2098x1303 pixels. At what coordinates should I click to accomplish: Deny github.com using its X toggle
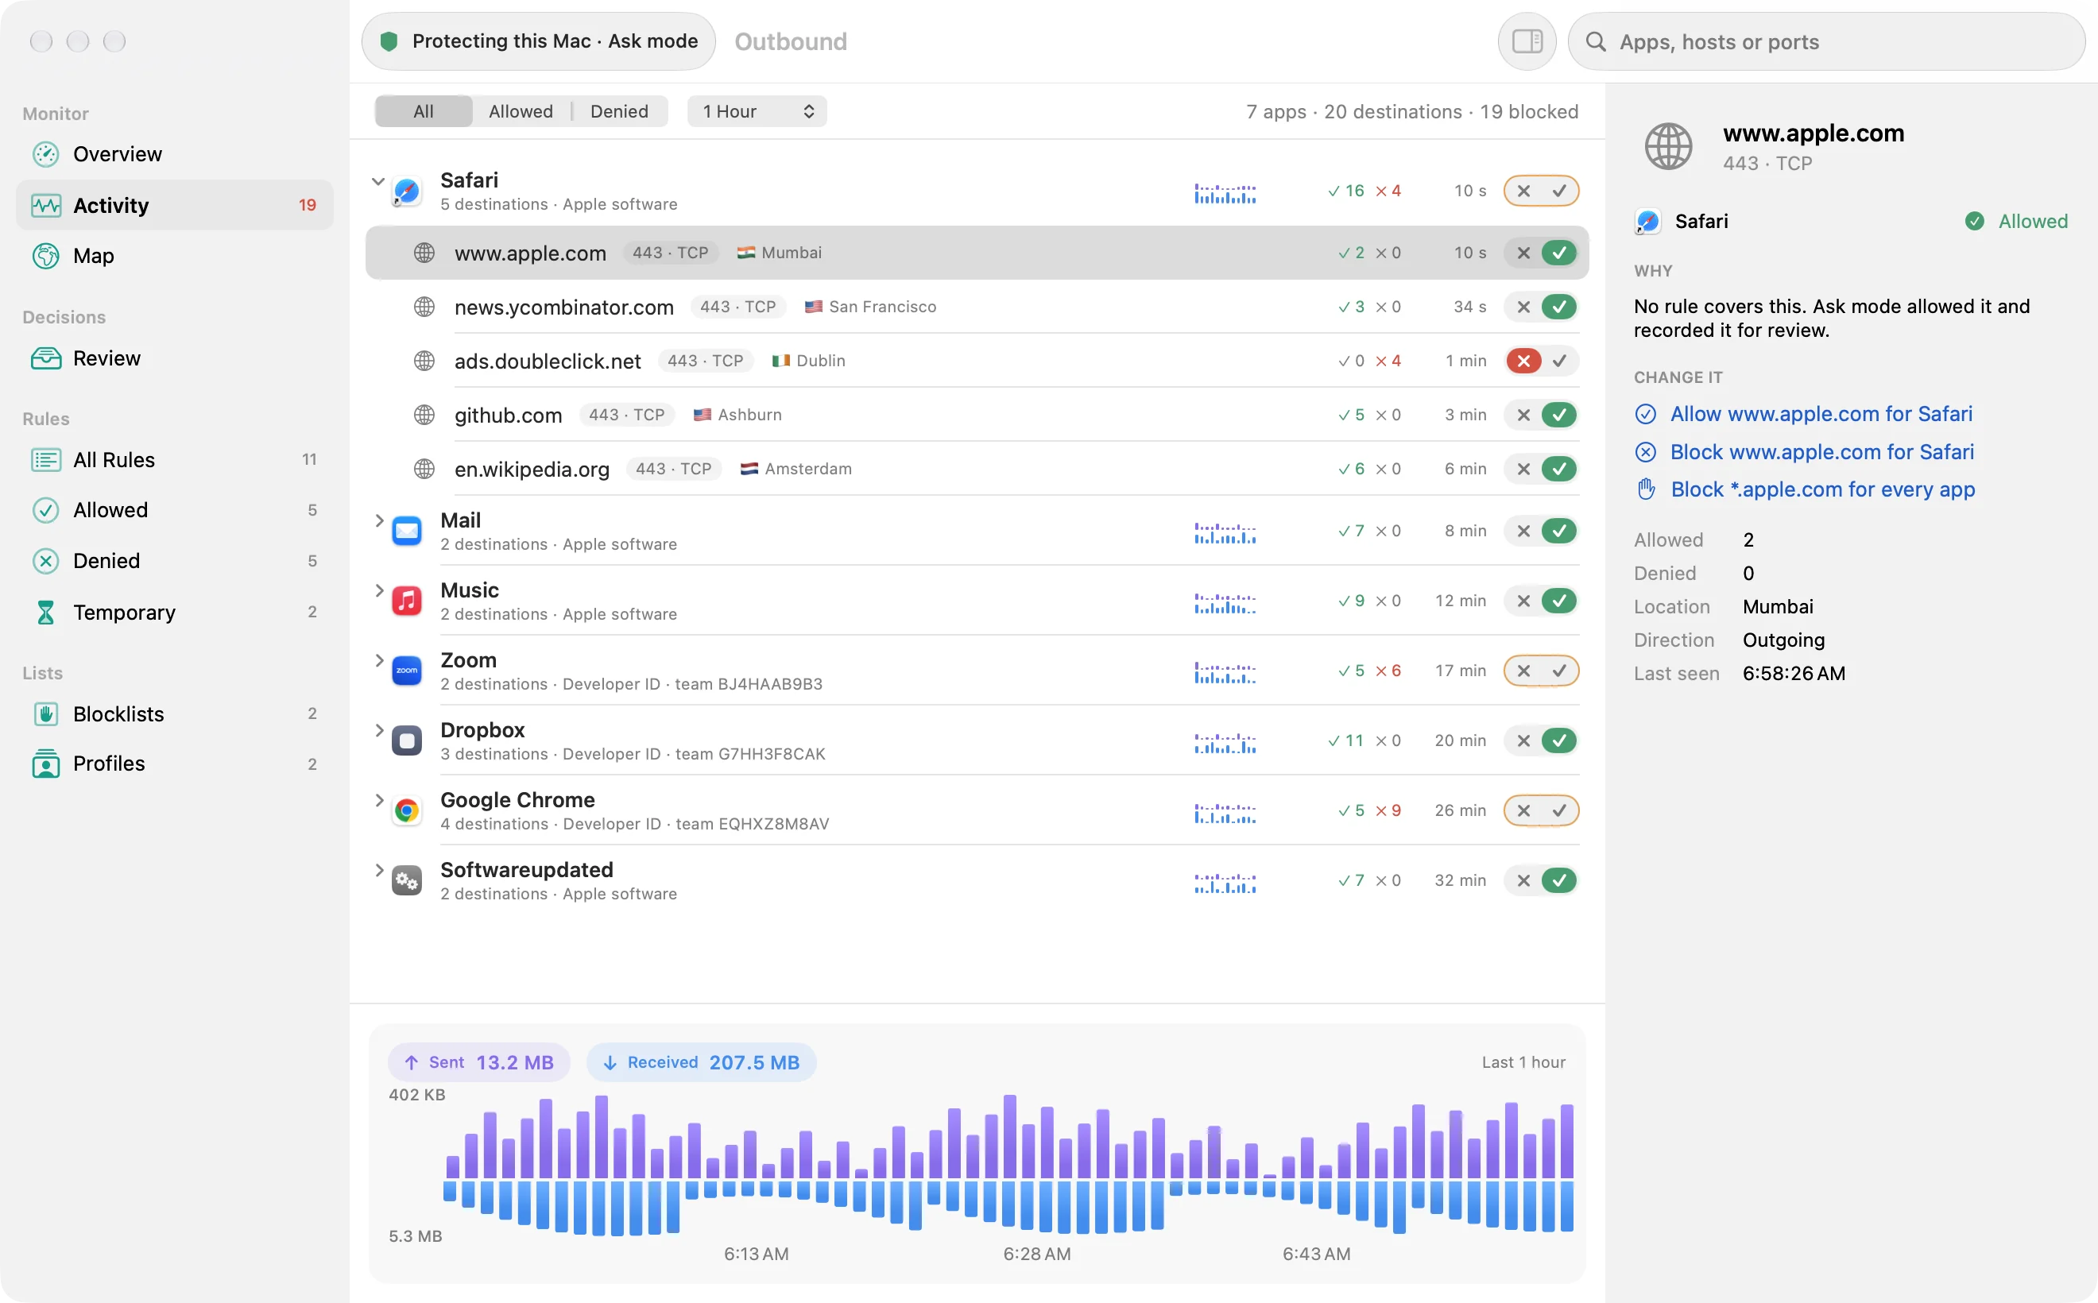1523,416
